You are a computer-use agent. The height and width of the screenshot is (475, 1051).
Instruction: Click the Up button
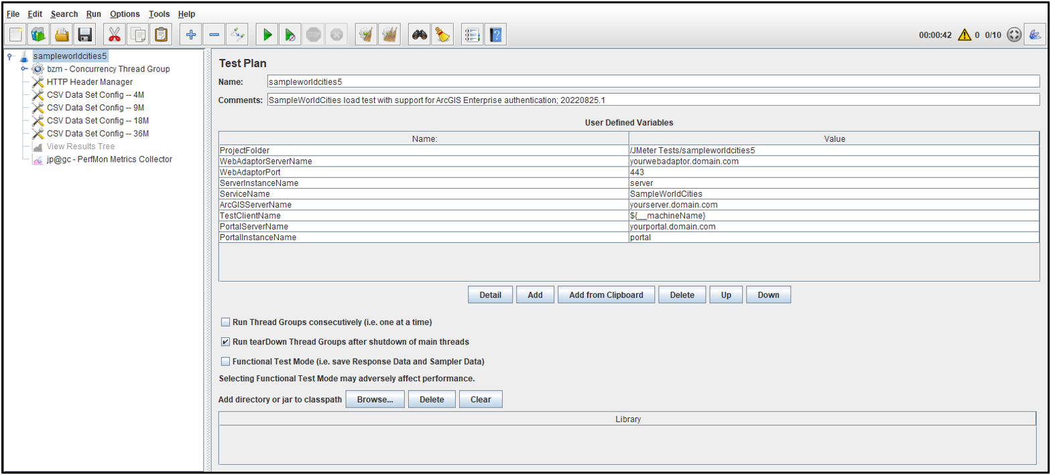click(726, 295)
